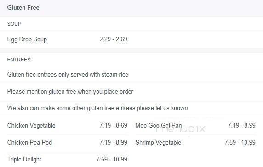Click the Gluten Free section header
The image size is (263, 167).
23,7
